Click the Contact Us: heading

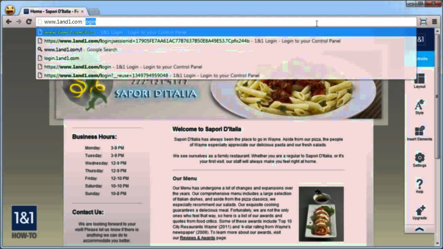tap(88, 212)
